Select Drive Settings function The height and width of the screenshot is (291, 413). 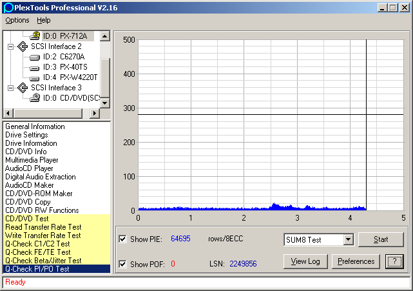pos(26,135)
